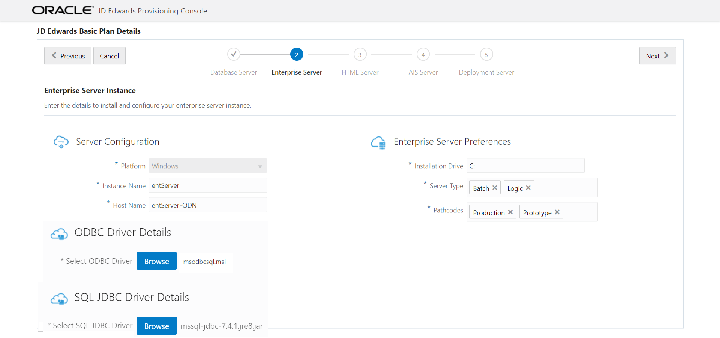Click the ODBC Driver Details cloud icon
The height and width of the screenshot is (338, 720).
tap(59, 233)
